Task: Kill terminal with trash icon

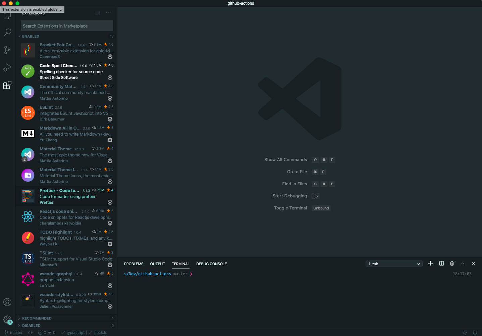Action: click(x=452, y=263)
